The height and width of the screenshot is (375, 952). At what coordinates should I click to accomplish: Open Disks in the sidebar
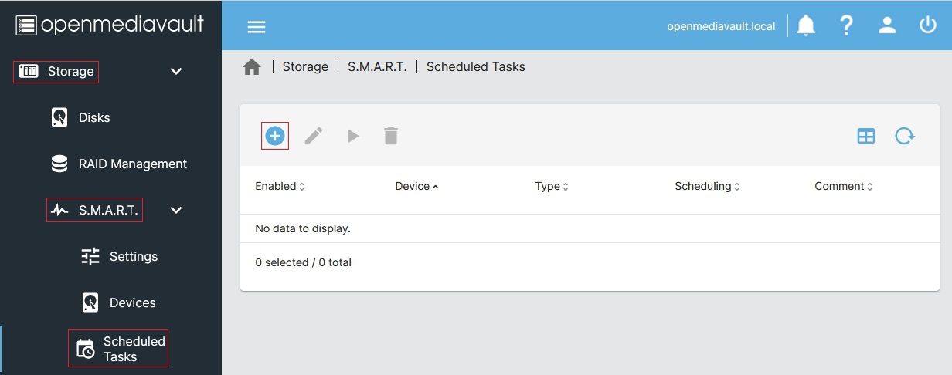coord(94,117)
